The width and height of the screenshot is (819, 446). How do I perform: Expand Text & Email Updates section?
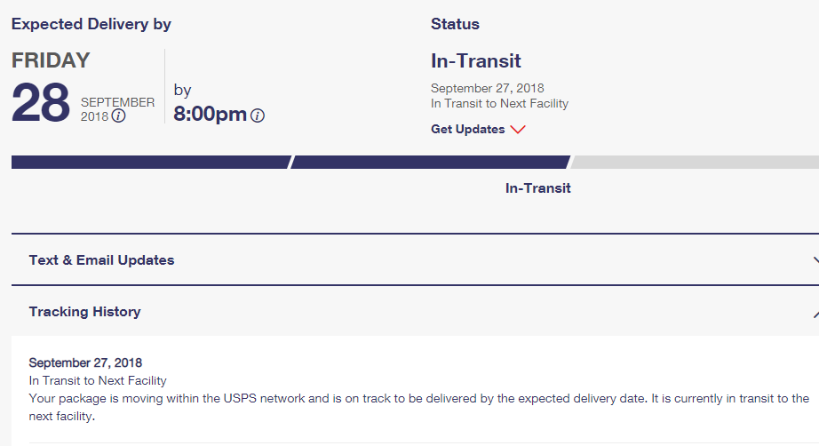[415, 260]
